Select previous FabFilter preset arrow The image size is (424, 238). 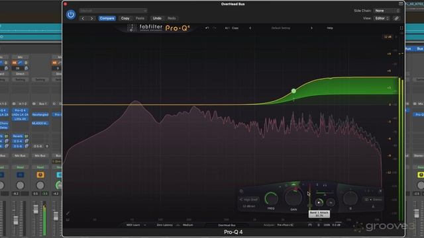250,28
